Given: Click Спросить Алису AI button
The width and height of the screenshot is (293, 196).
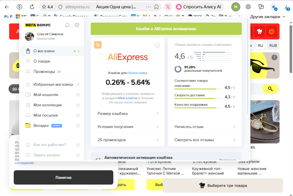Looking at the screenshot, I should [x=199, y=7].
